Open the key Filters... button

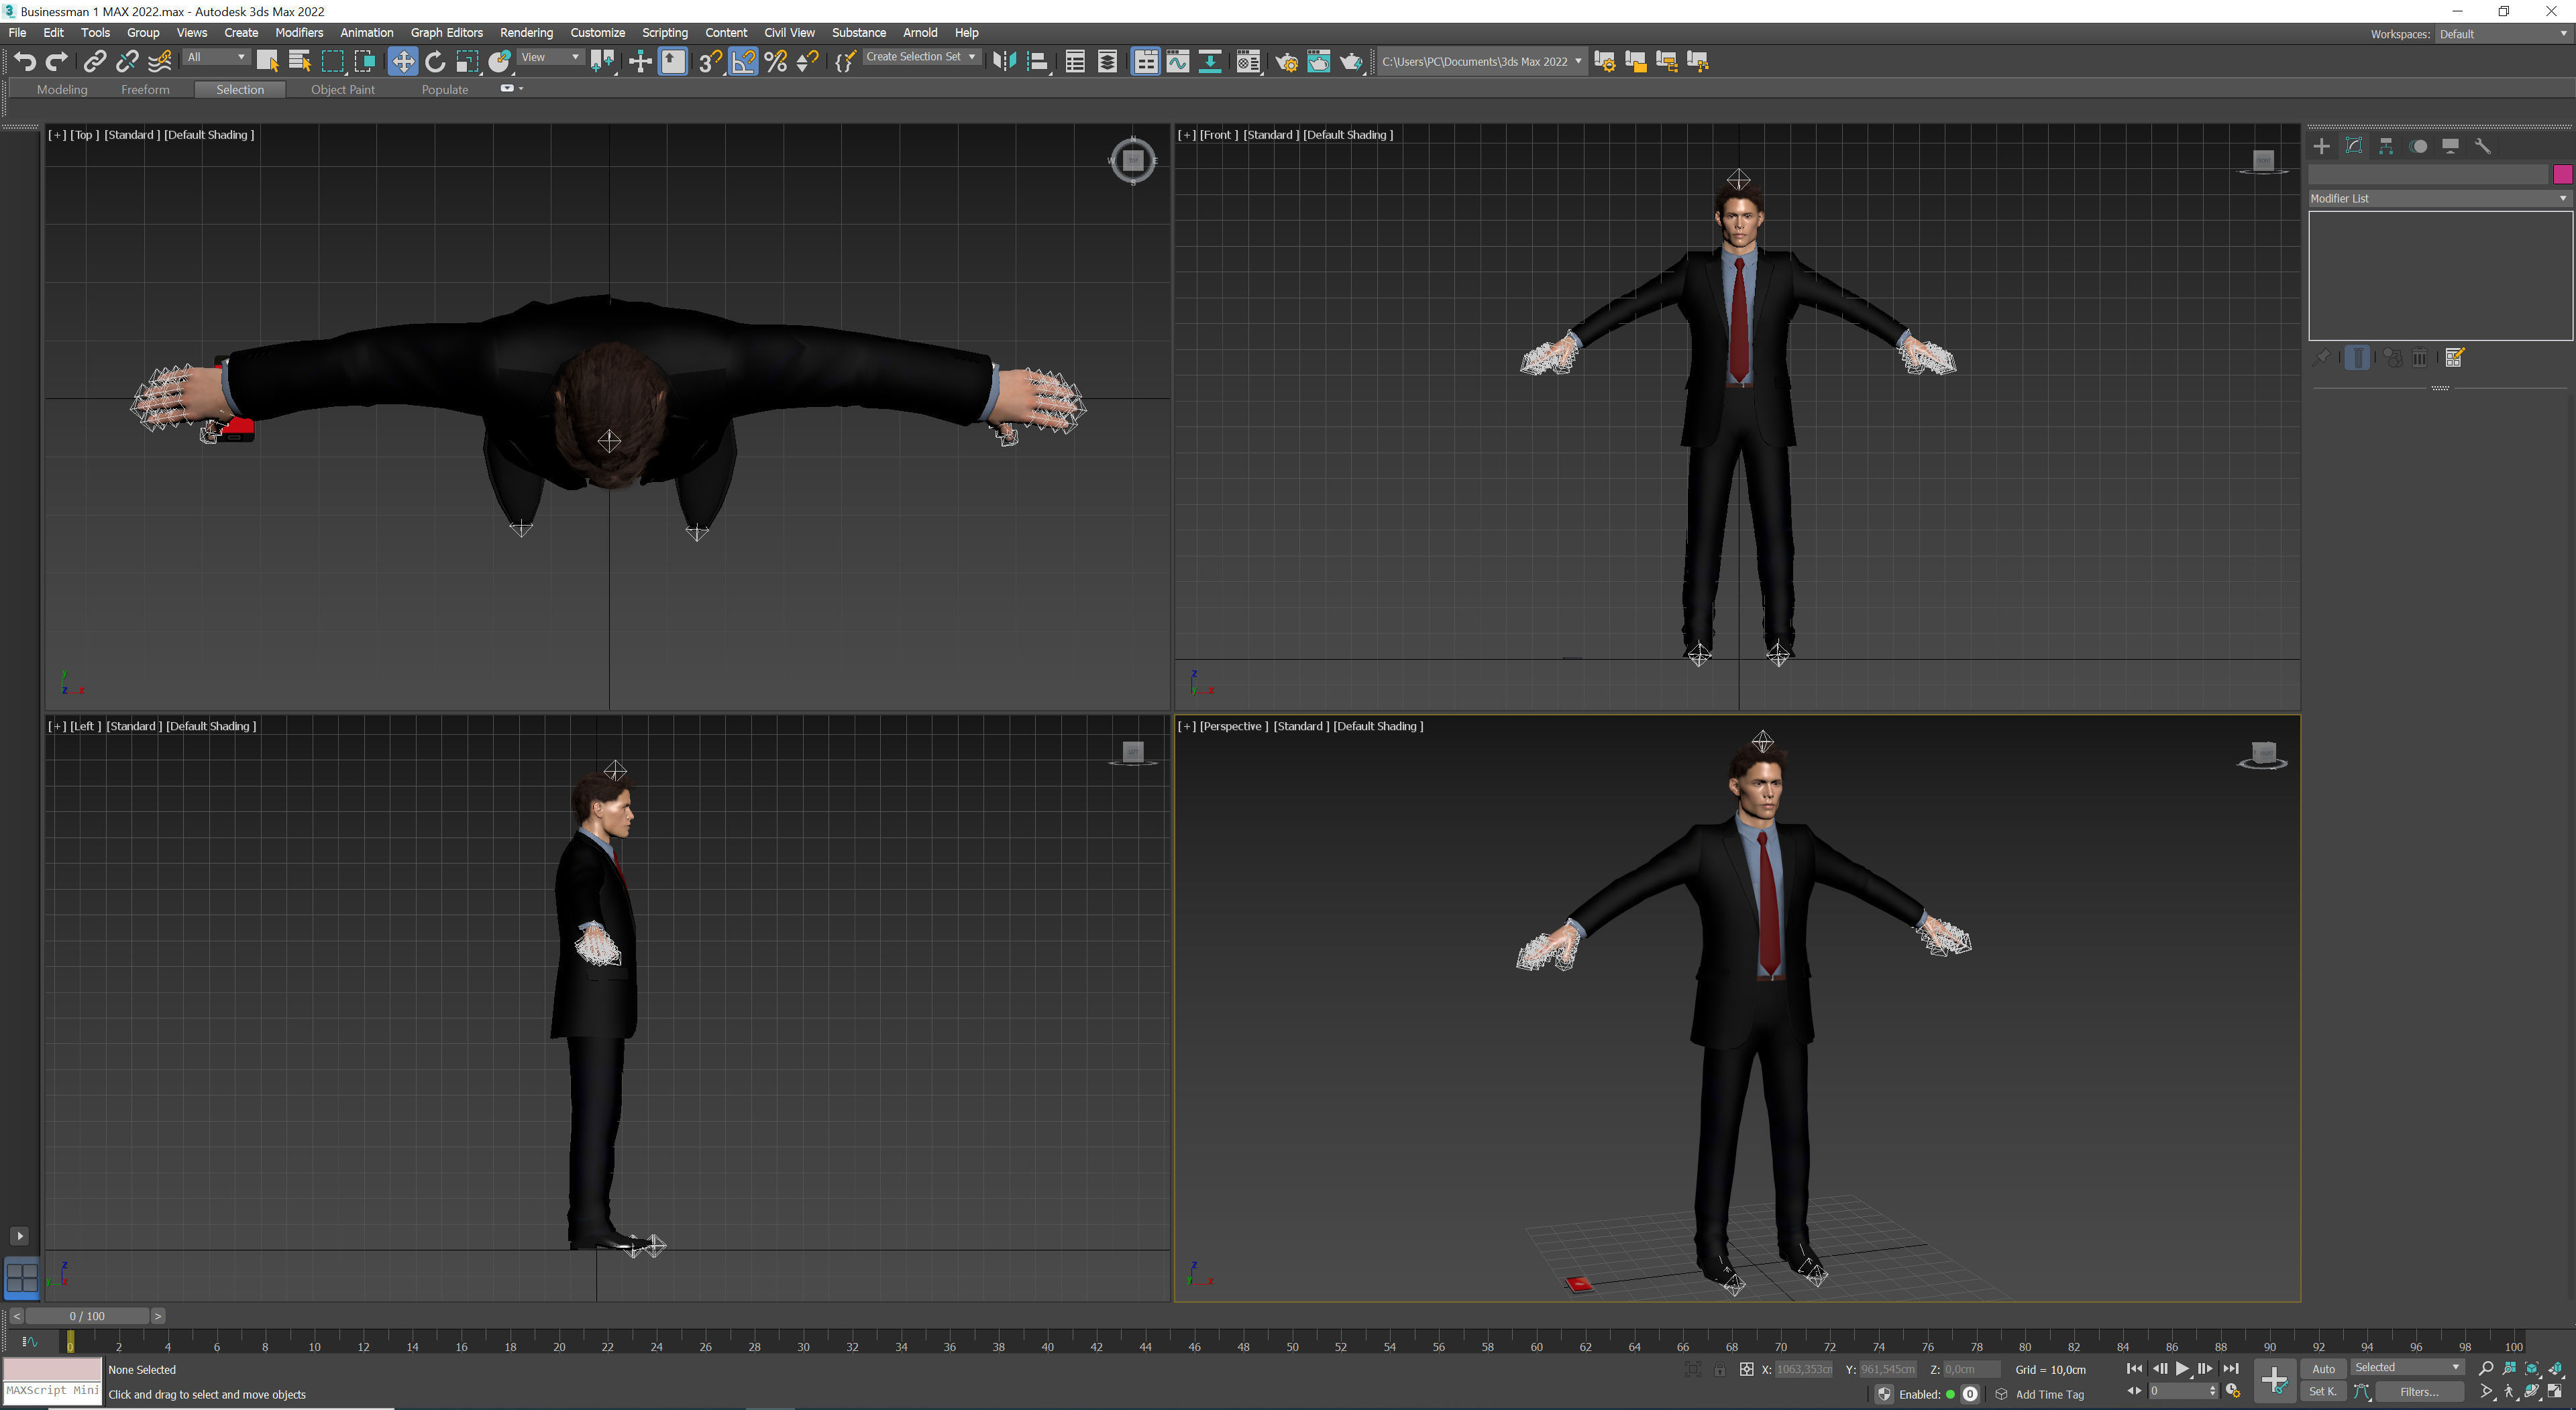[2419, 1391]
